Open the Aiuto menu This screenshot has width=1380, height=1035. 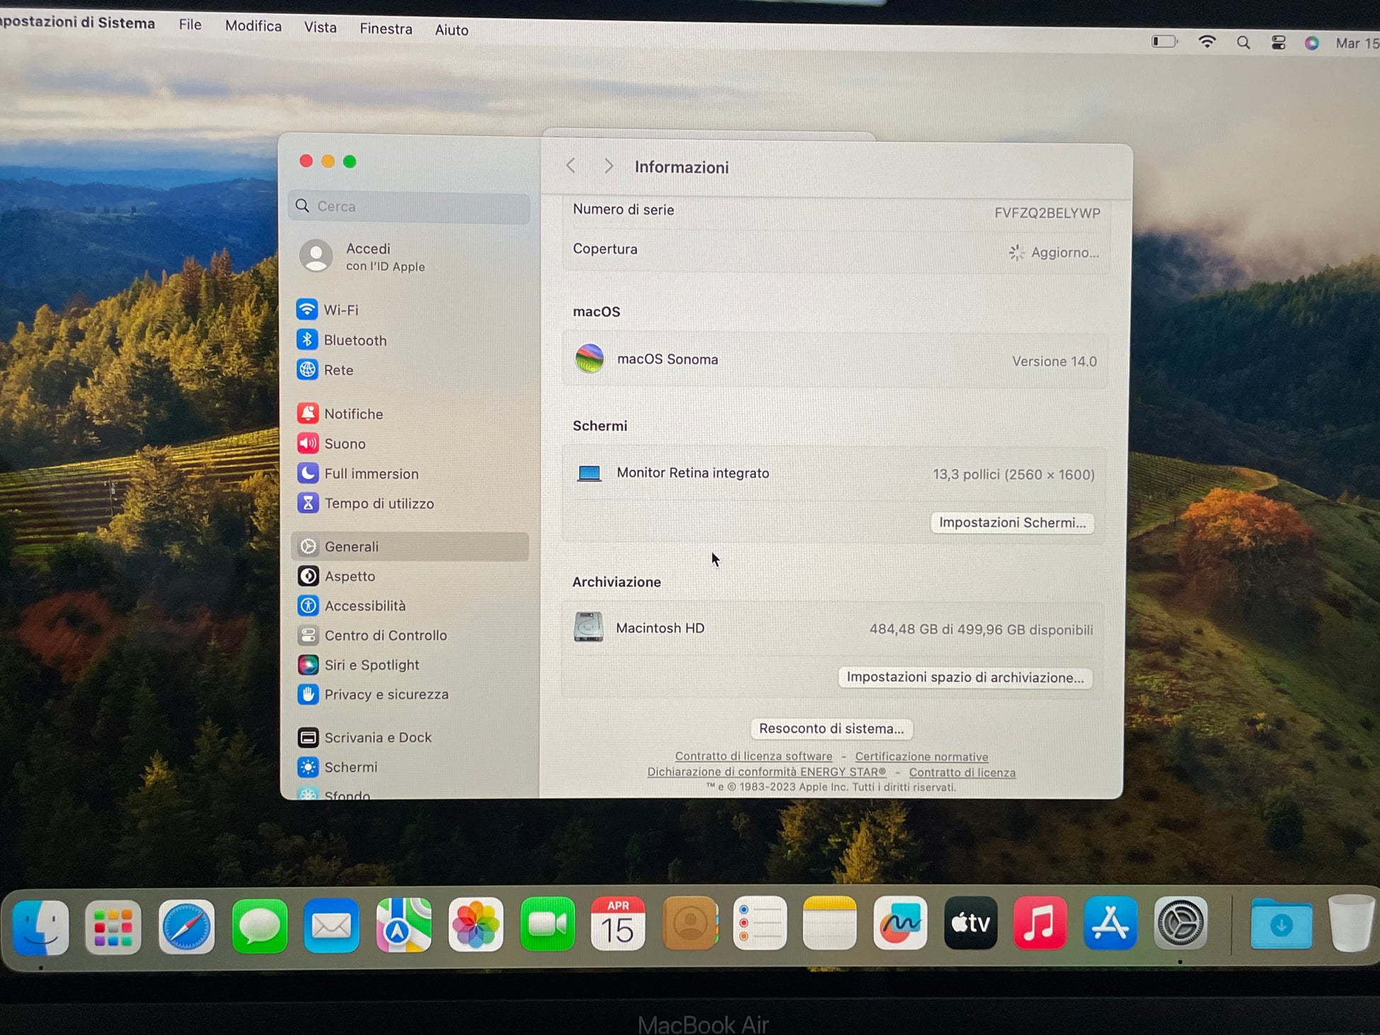coord(452,30)
